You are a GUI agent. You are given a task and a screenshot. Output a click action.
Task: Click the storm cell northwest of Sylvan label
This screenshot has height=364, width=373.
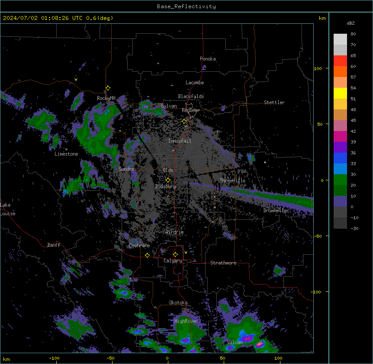click(x=145, y=106)
